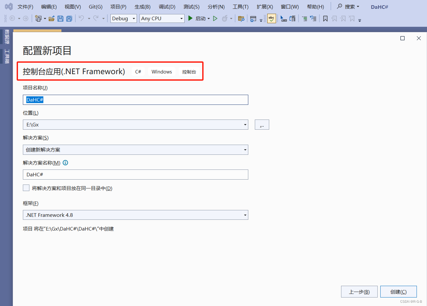The height and width of the screenshot is (306, 427).
Task: Open the 帮助(H) menu
Action: tap(316, 7)
